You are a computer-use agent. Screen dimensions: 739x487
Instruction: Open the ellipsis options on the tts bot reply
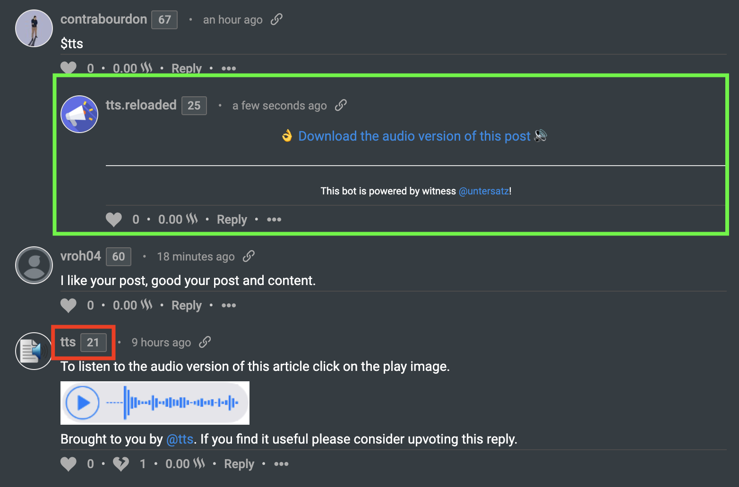tap(281, 464)
